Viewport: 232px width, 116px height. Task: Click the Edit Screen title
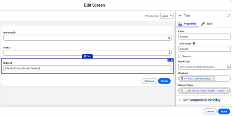click(95, 5)
